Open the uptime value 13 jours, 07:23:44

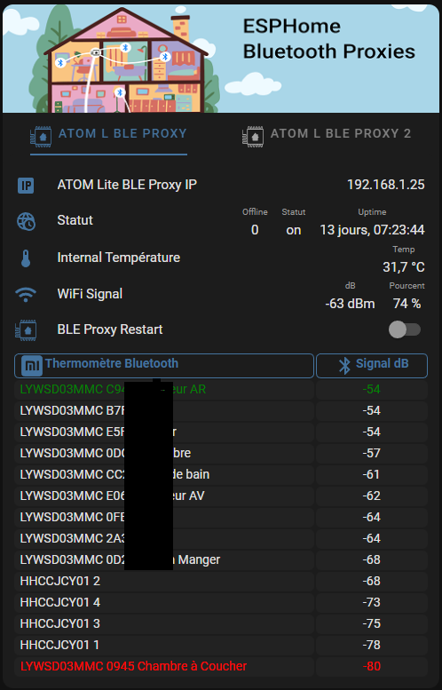pos(372,230)
